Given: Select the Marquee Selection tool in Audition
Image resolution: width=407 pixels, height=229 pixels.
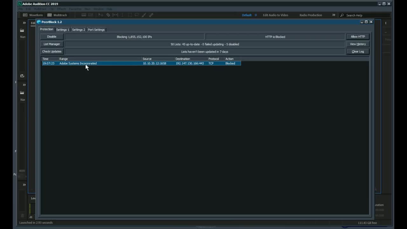Looking at the screenshot, I should click(130, 15).
